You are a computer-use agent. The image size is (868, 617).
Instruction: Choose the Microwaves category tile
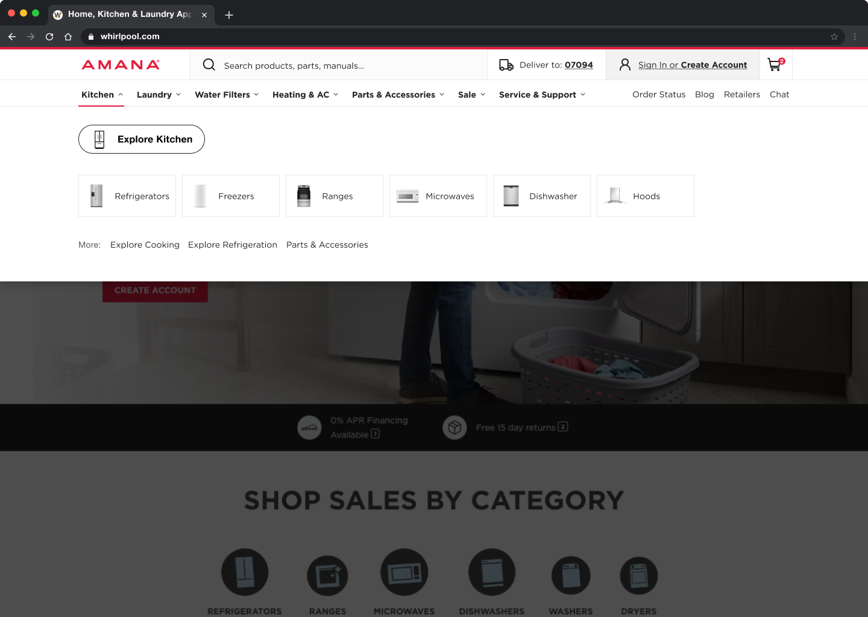438,196
